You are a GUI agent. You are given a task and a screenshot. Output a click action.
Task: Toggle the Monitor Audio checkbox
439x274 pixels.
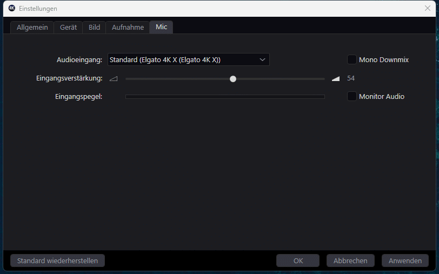(x=352, y=96)
